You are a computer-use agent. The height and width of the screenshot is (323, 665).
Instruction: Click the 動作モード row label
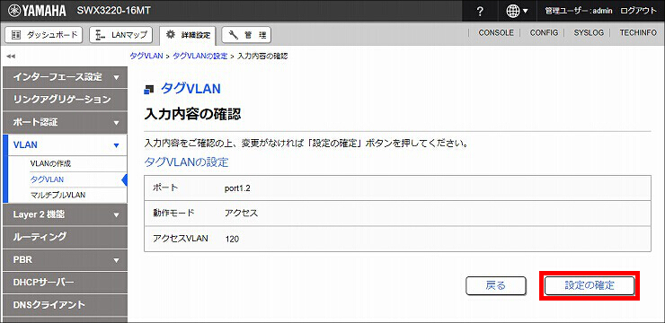(173, 214)
